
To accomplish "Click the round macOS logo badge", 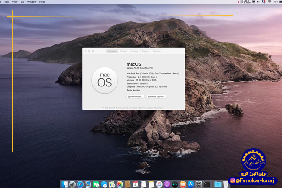I will point(105,80).
